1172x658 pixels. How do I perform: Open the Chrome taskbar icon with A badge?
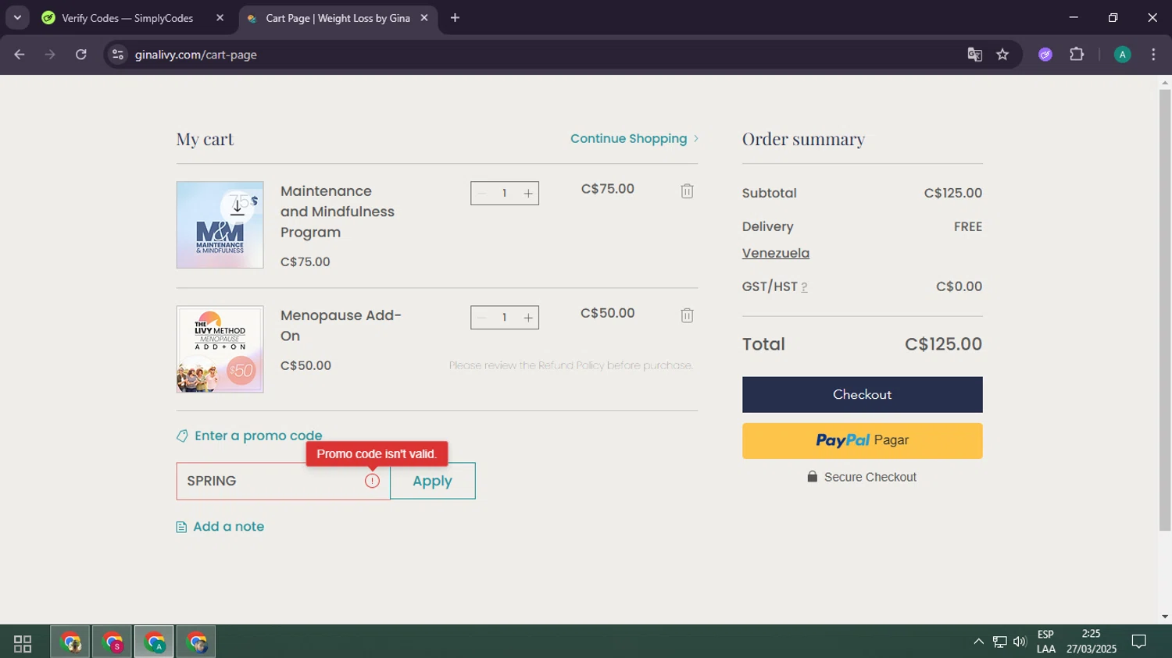click(x=155, y=643)
